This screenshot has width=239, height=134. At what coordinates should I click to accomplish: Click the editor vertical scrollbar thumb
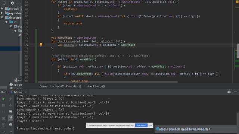(238, 51)
